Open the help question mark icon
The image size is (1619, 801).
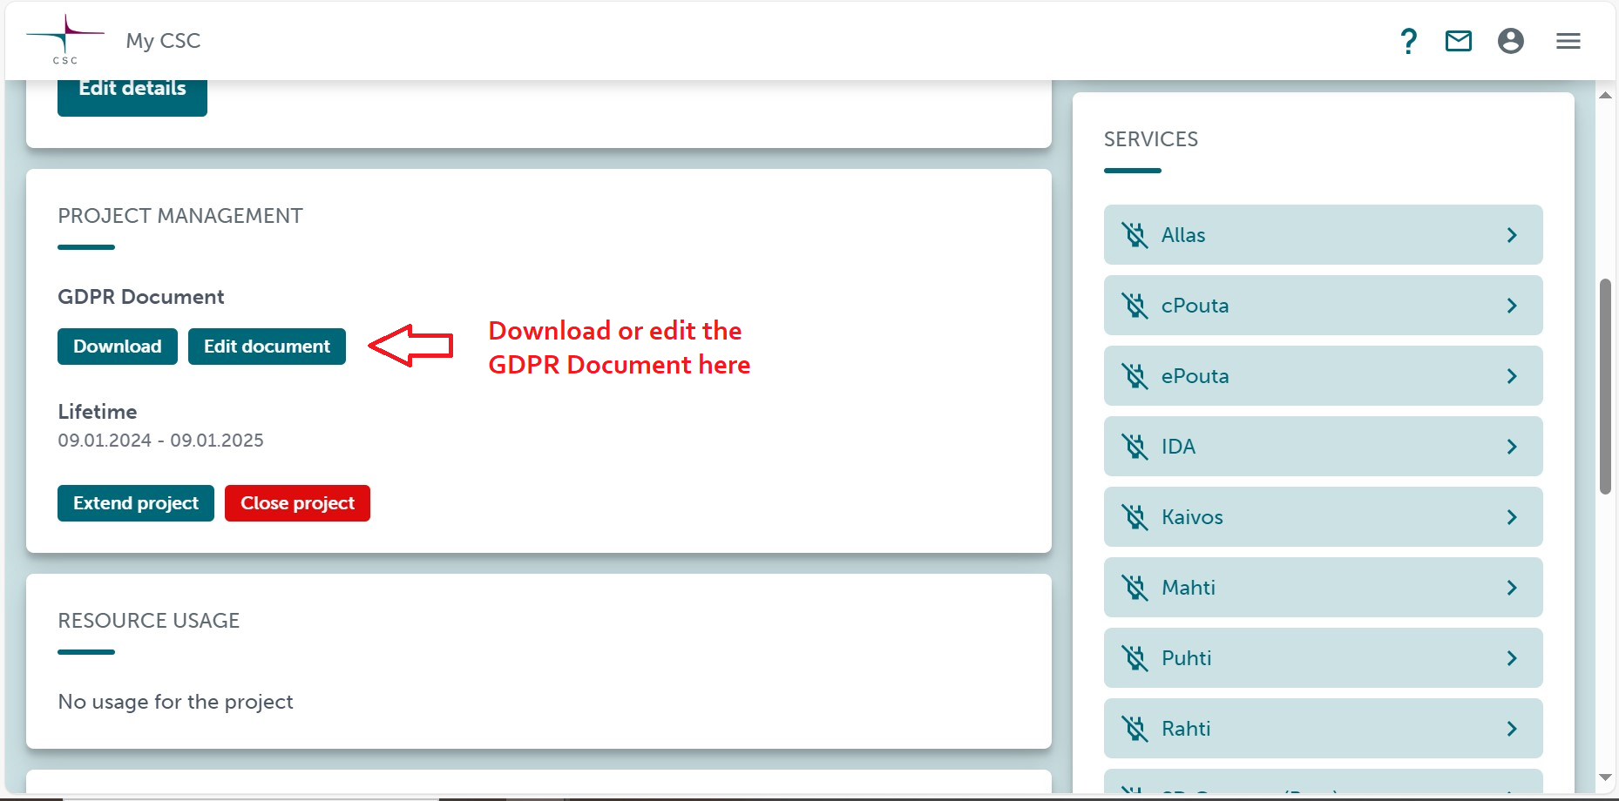tap(1408, 41)
